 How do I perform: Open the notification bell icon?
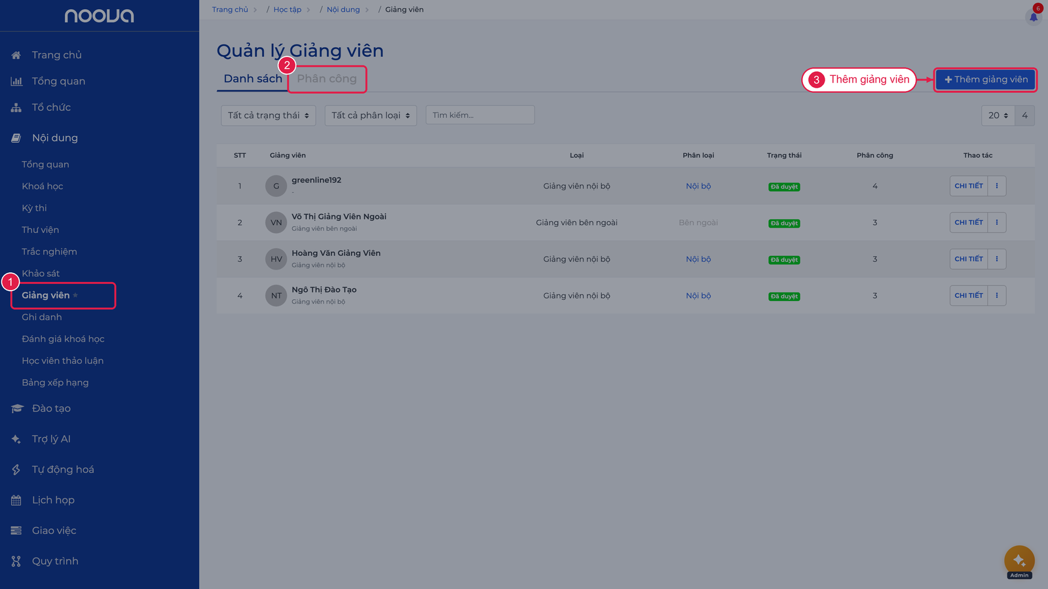click(1034, 17)
